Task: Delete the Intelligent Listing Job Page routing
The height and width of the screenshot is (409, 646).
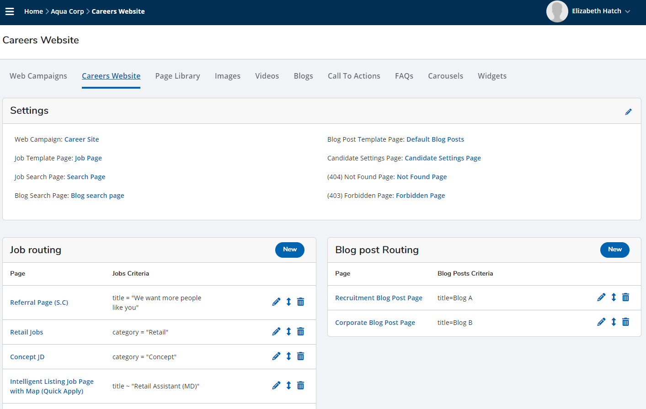Action: [x=300, y=385]
